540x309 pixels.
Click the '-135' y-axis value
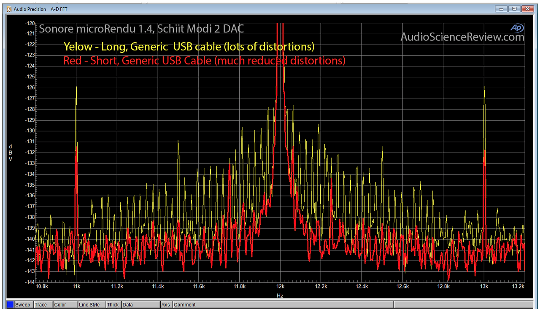click(x=30, y=185)
